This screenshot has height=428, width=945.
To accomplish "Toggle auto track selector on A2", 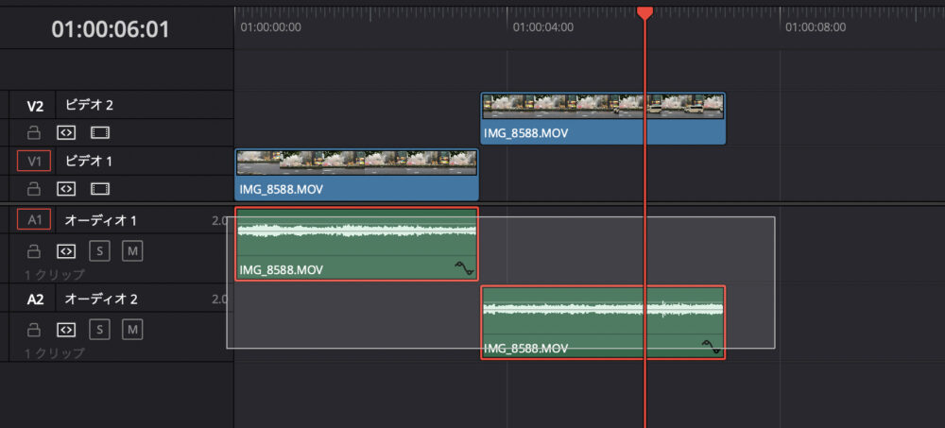I will (x=66, y=330).
